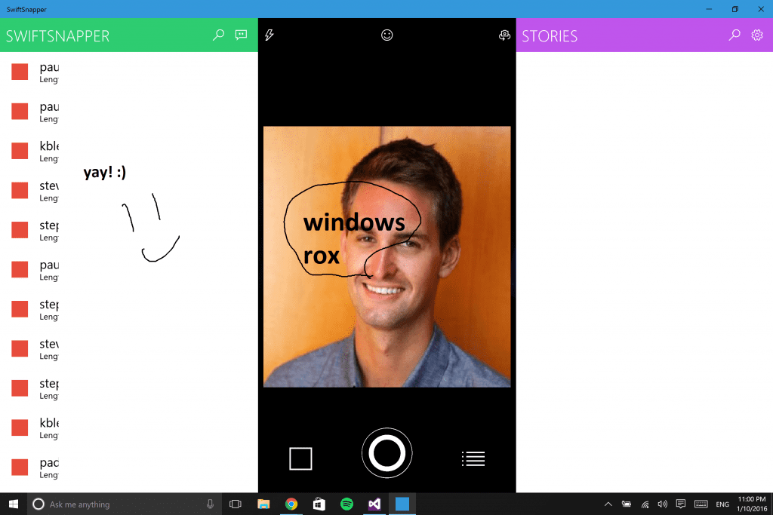Open the Windows Store taskbar icon
The height and width of the screenshot is (515, 773).
tap(319, 504)
